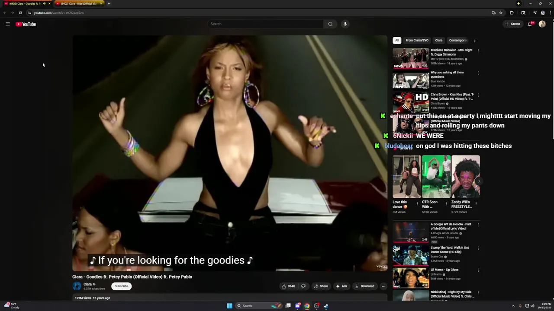
Task: Open the account avatar menu
Action: (542, 24)
